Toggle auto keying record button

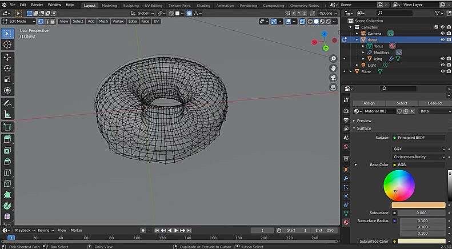(143, 230)
